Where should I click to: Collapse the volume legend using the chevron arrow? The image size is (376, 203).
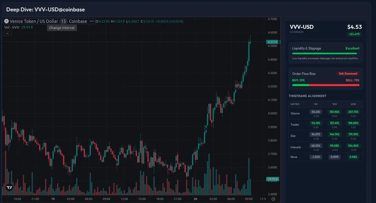[x=7, y=33]
